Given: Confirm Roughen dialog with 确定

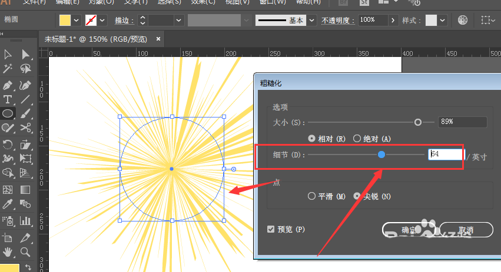Looking at the screenshot, I should click(409, 230).
